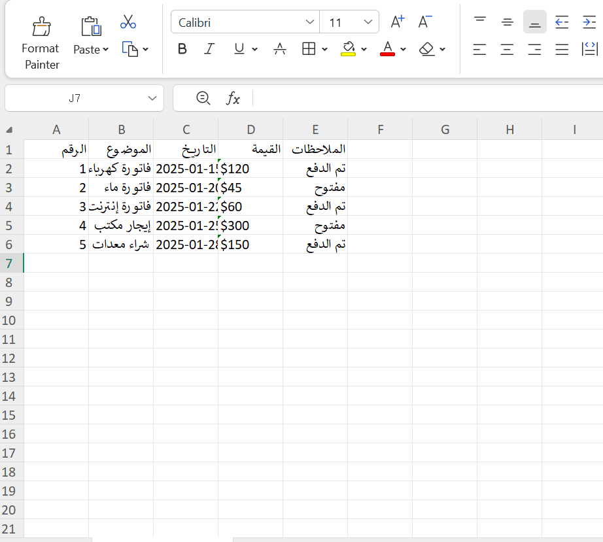This screenshot has height=542, width=603.
Task: Click into the formula bar input
Action: [428, 99]
